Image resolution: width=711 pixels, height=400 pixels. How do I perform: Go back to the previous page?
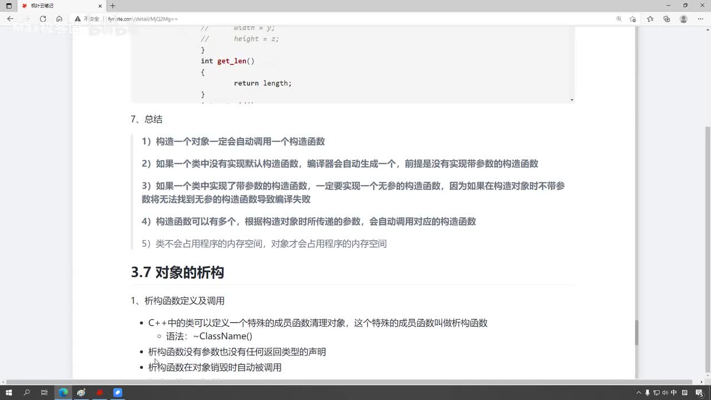(x=10, y=19)
